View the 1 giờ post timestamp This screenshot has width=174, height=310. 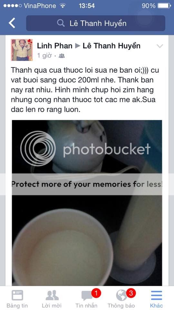44,56
